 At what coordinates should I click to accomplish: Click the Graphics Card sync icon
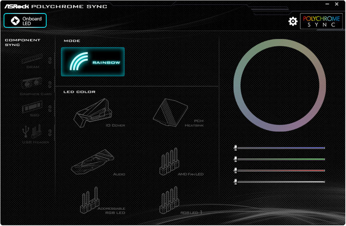(x=32, y=83)
